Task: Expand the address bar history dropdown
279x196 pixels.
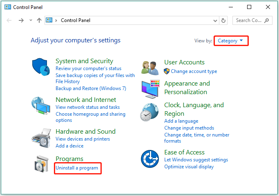Action: click(x=215, y=21)
